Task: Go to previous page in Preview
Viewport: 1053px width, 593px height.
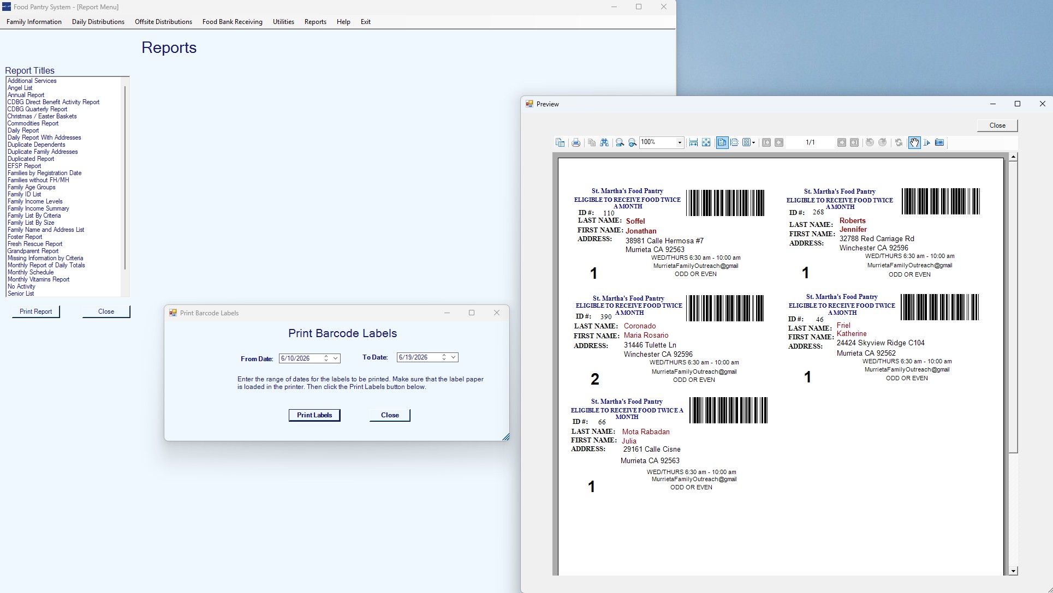Action: (x=779, y=142)
